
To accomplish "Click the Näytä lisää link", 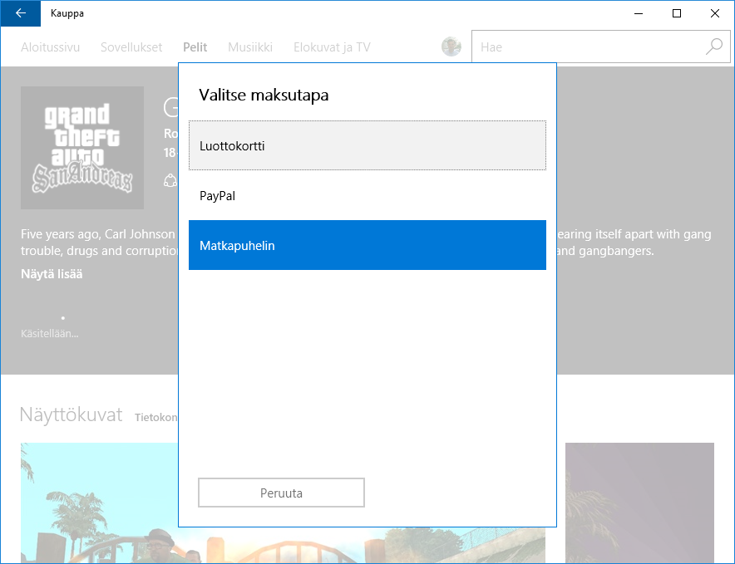I will [52, 274].
